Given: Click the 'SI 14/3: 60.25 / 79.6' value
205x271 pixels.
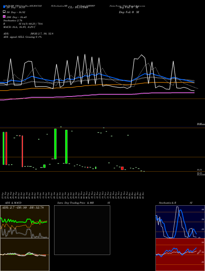Looking at the screenshot, I should pyautogui.click(x=31, y=24).
